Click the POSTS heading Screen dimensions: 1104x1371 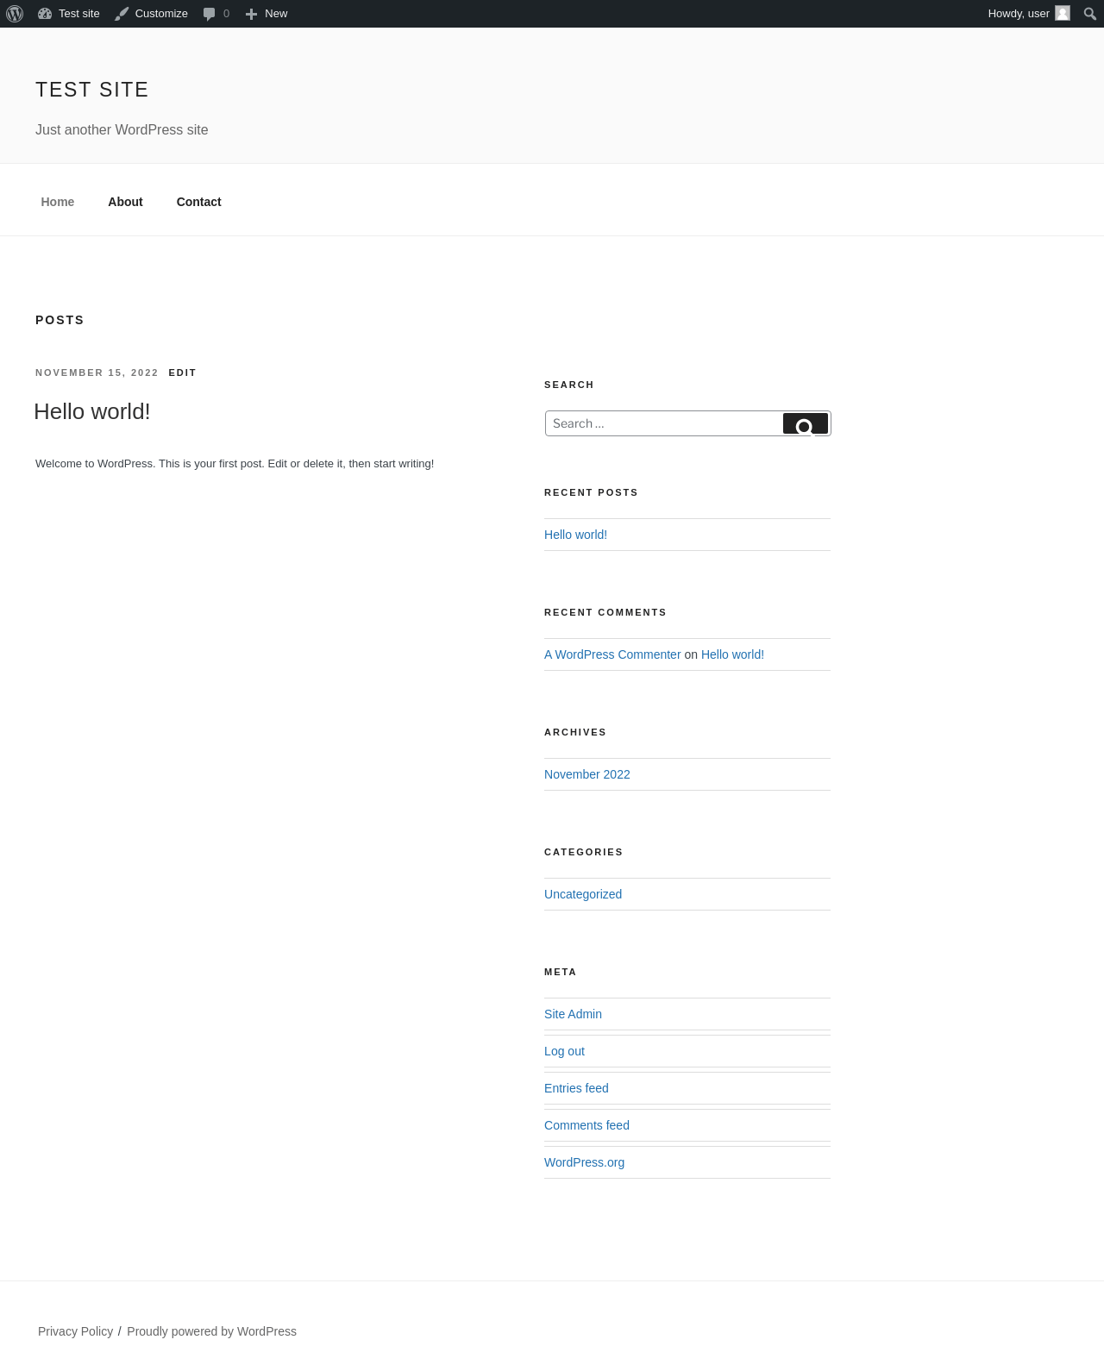coord(60,320)
